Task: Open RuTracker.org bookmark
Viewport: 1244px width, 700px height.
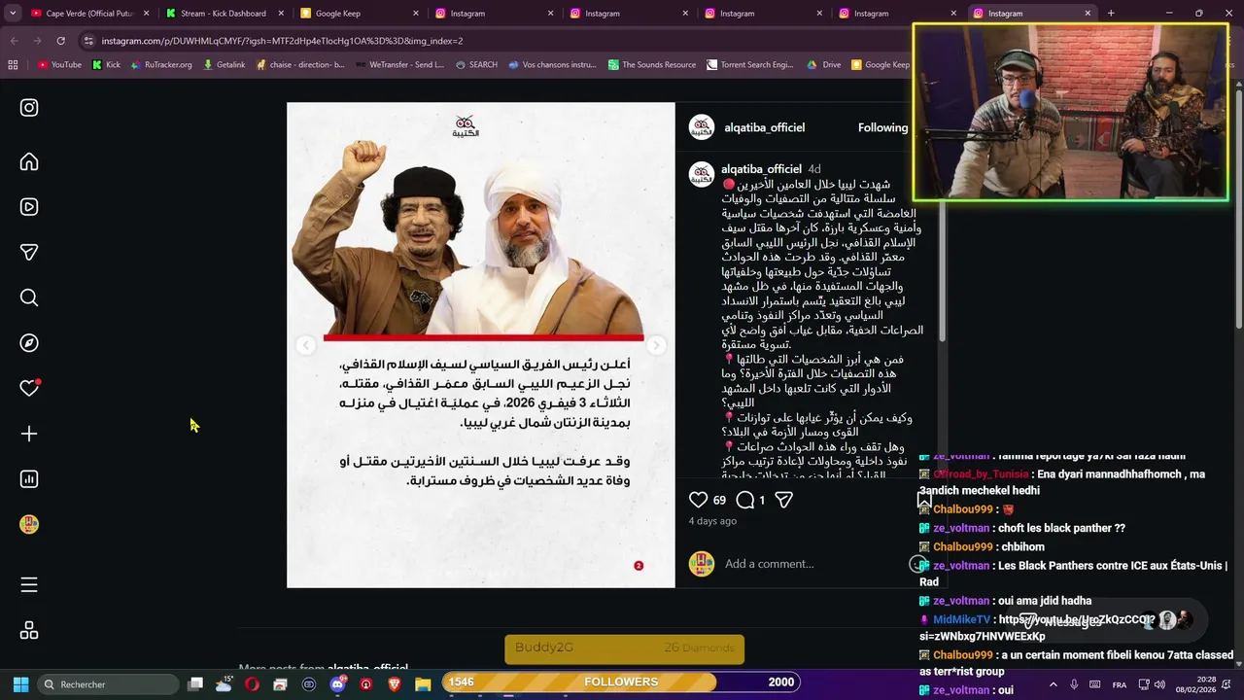Action: (160, 65)
